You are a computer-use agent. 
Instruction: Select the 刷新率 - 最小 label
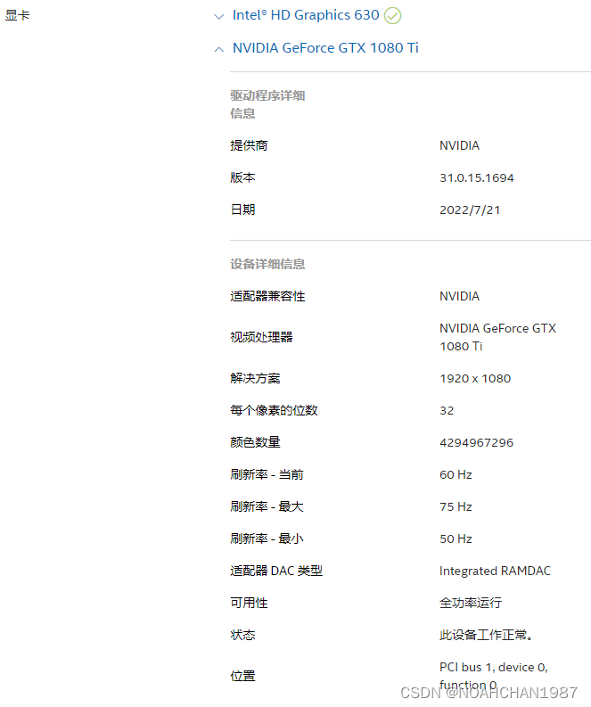pos(267,538)
